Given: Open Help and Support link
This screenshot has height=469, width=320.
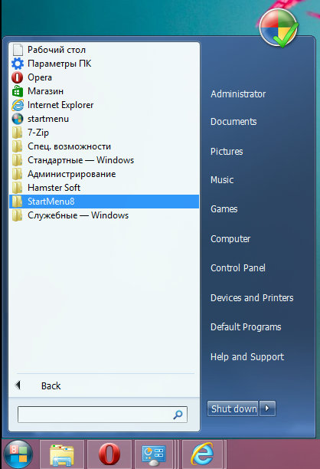Looking at the screenshot, I should click(x=247, y=356).
